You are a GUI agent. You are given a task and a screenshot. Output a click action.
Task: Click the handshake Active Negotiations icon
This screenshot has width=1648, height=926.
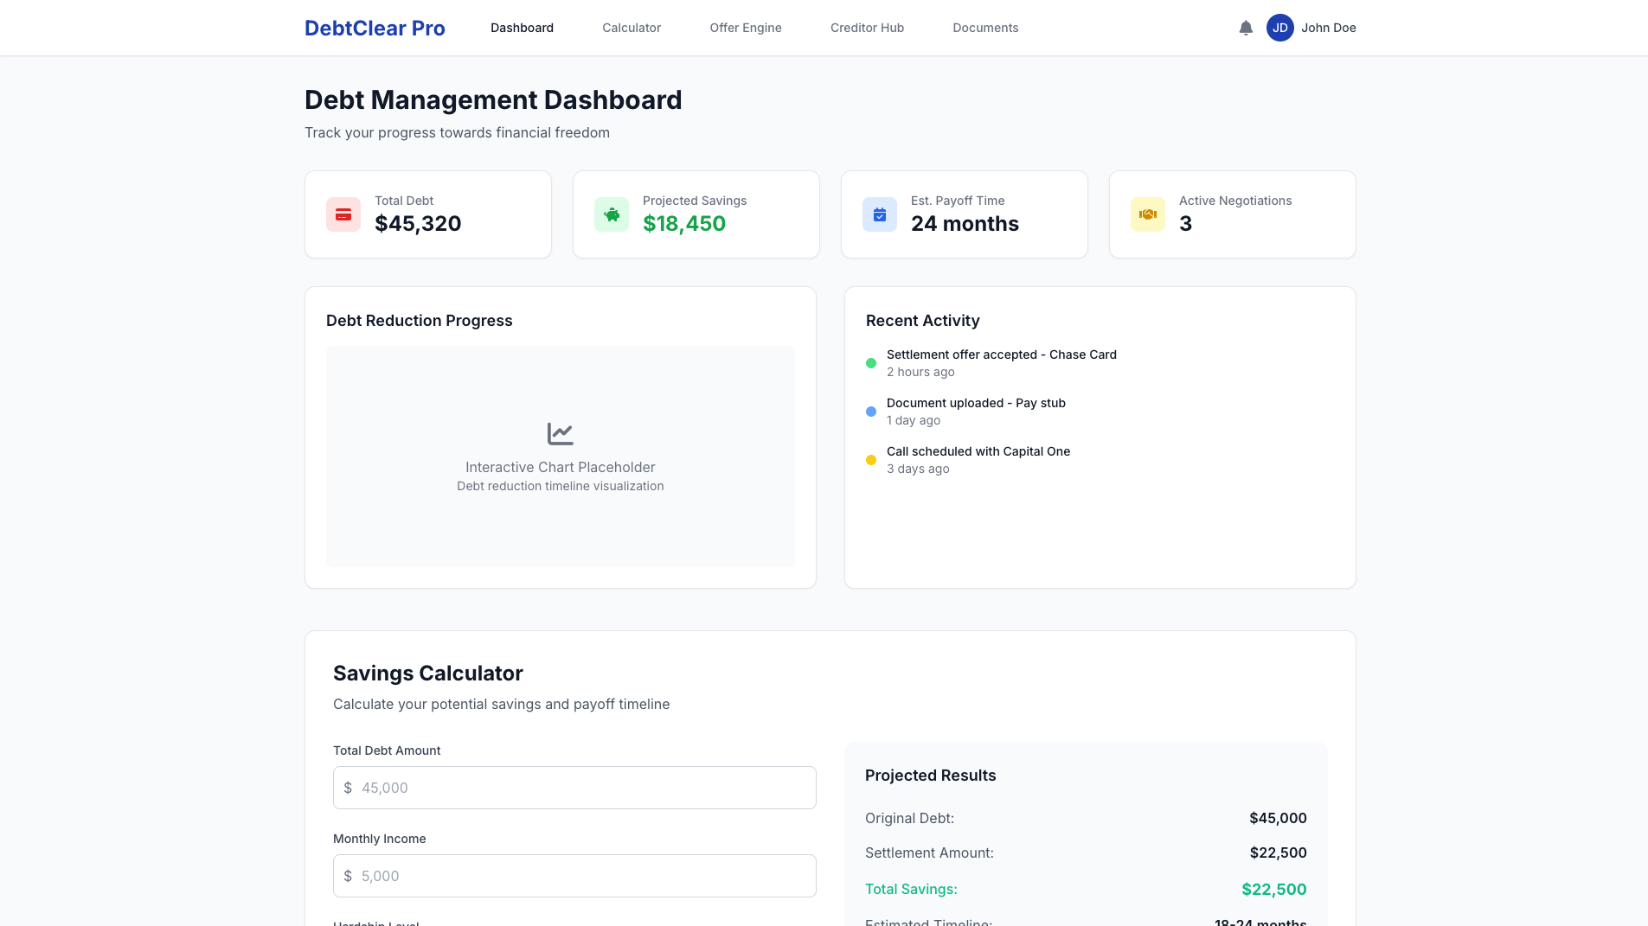[x=1147, y=214]
